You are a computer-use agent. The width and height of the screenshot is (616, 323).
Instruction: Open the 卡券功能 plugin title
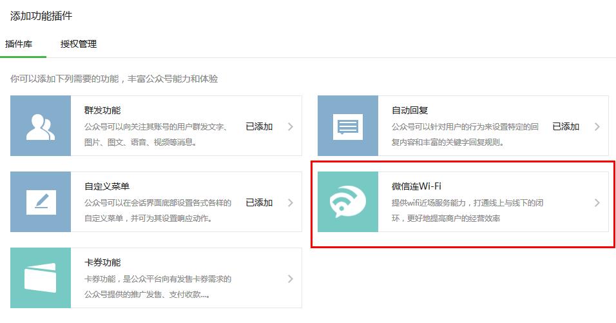point(102,262)
